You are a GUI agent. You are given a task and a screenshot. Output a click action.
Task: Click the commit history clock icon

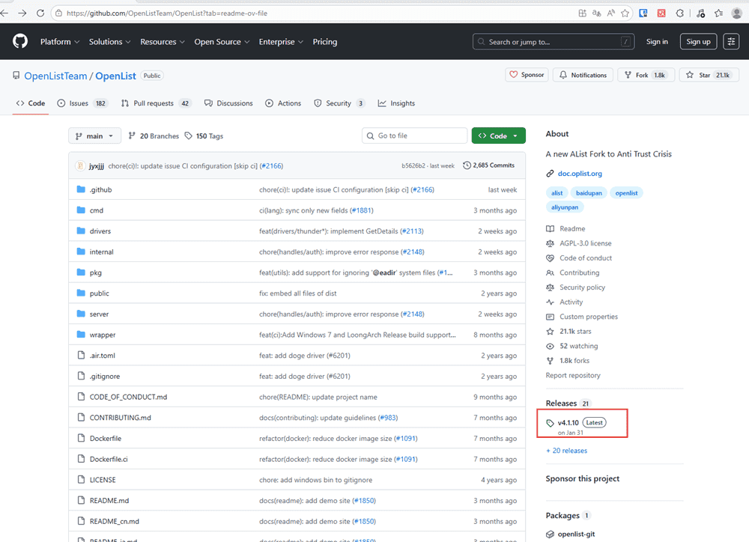click(x=467, y=165)
